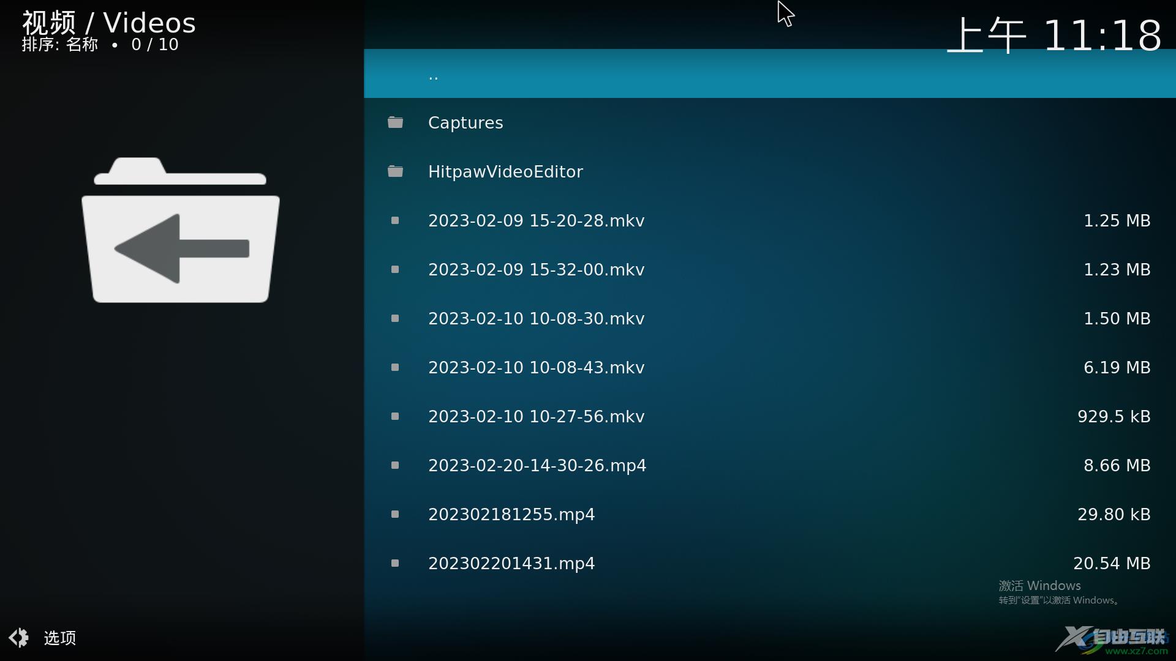Screen dimensions: 1176x661
Task: Click file icon beside 2023-02-20-14-30-26.mp4
Action: [x=395, y=465]
